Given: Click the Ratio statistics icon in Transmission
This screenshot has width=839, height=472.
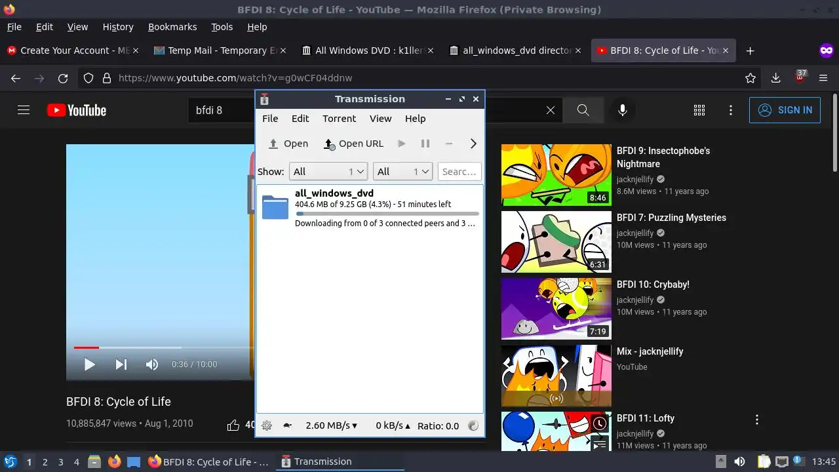Looking at the screenshot, I should pos(473,425).
